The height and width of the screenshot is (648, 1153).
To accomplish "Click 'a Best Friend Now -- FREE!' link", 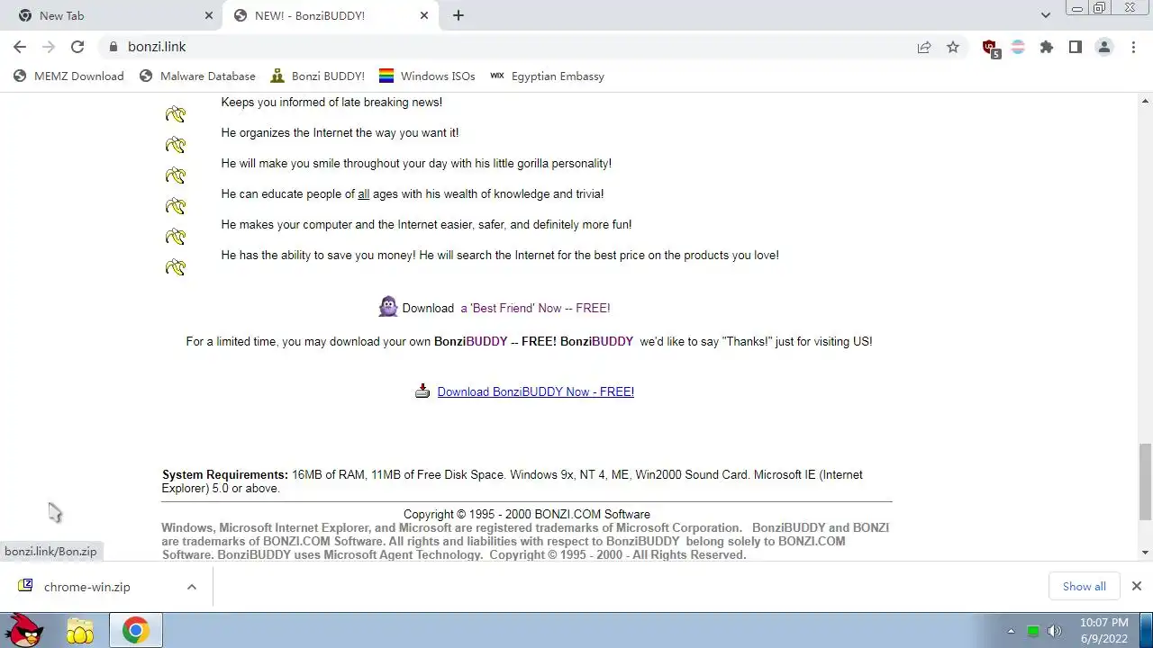I will tap(535, 308).
